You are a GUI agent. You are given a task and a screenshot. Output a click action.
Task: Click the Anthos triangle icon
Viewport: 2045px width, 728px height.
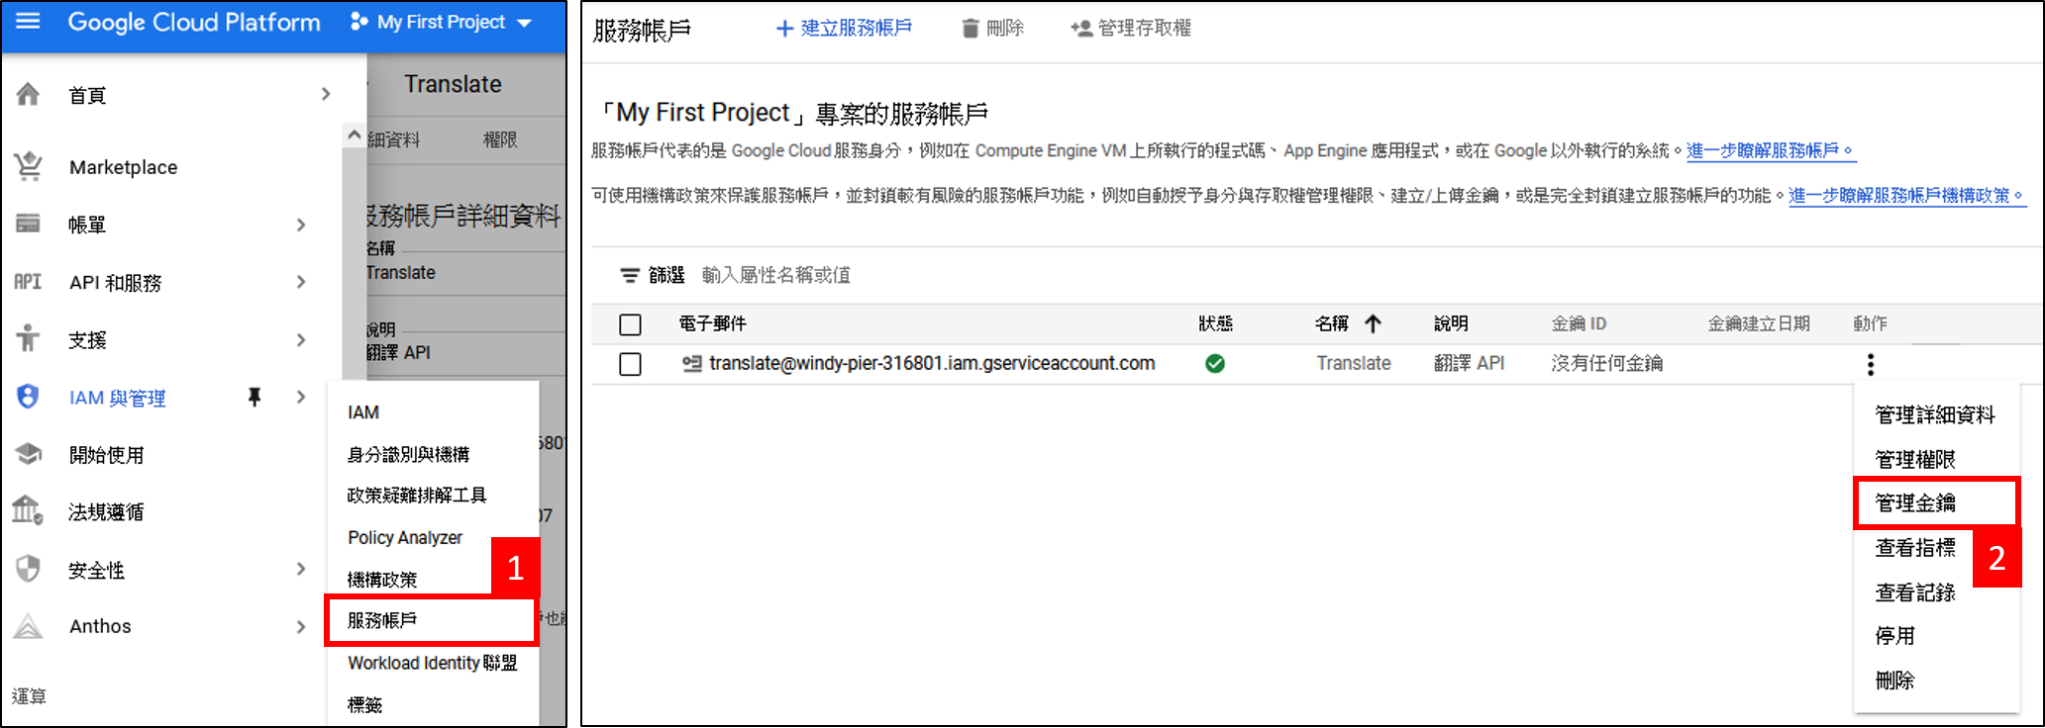(28, 626)
